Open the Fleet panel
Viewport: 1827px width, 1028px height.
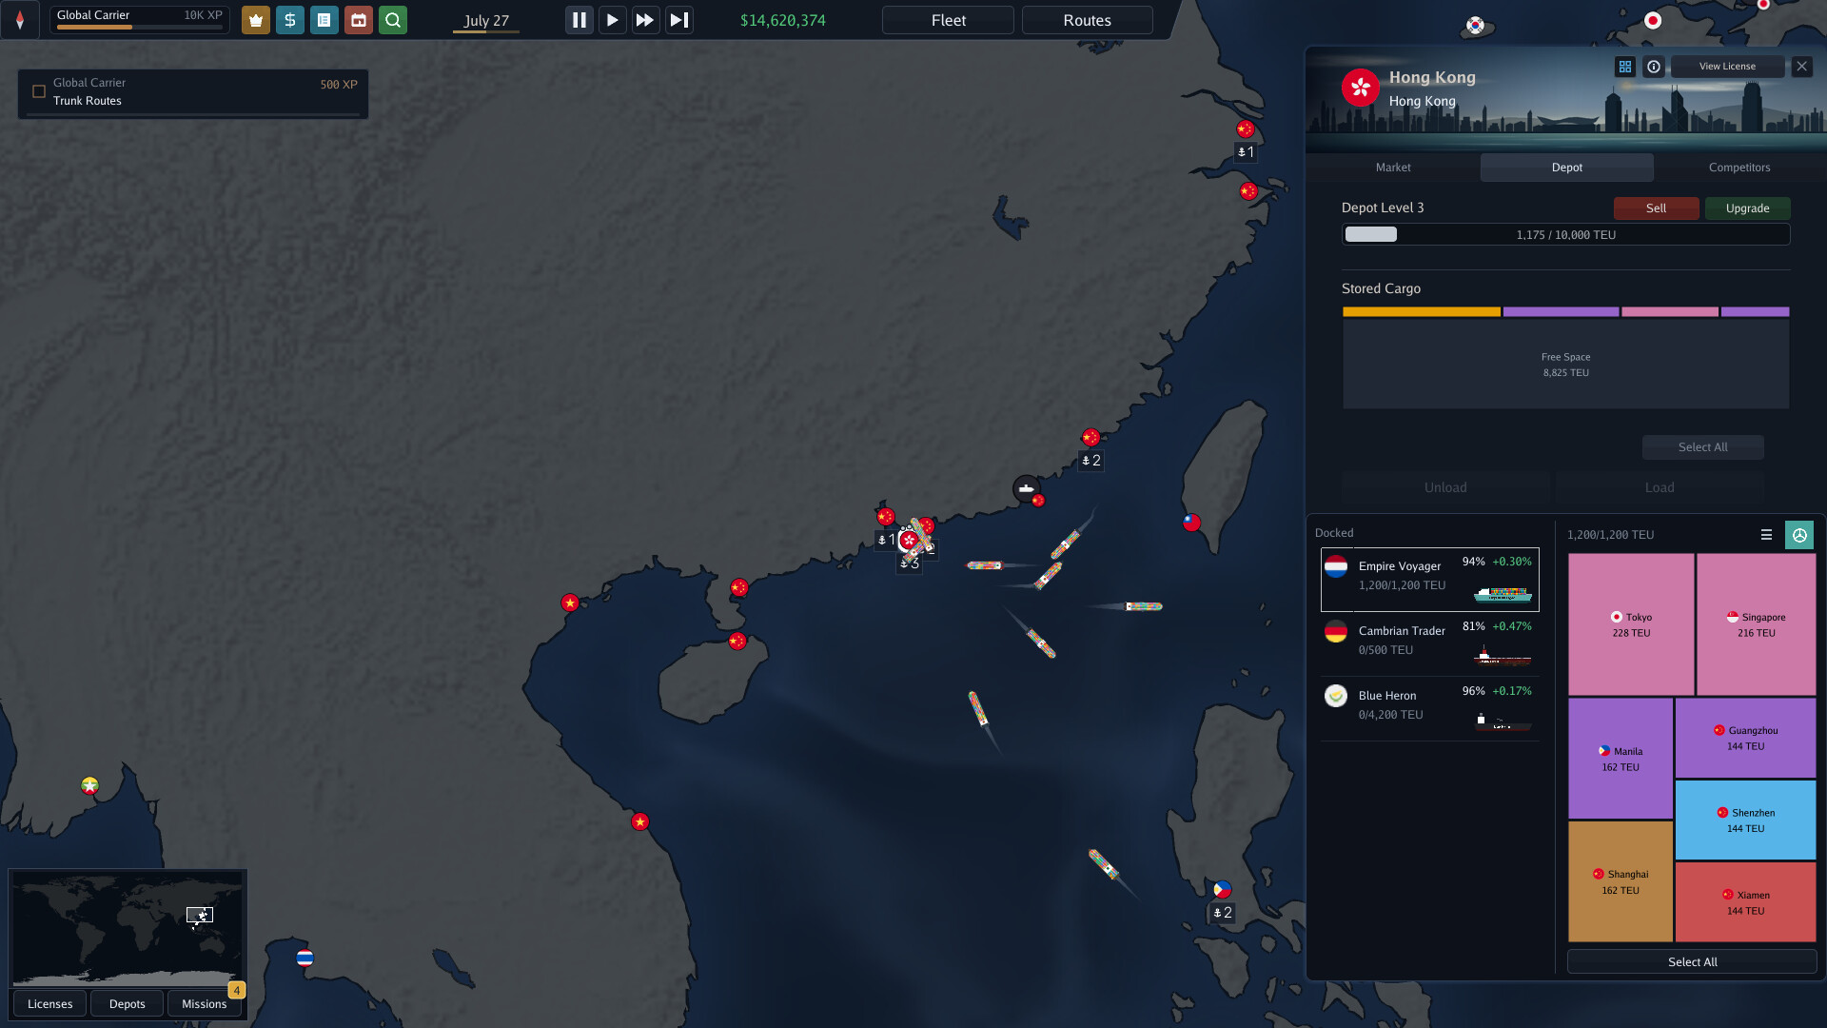click(x=948, y=20)
